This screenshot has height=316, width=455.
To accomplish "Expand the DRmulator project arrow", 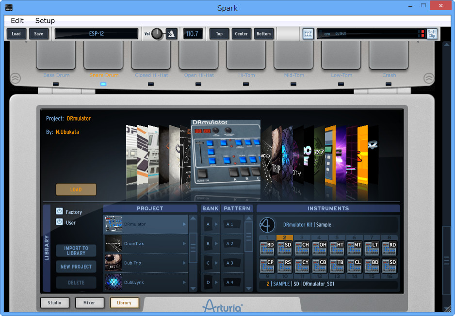I will tap(184, 224).
